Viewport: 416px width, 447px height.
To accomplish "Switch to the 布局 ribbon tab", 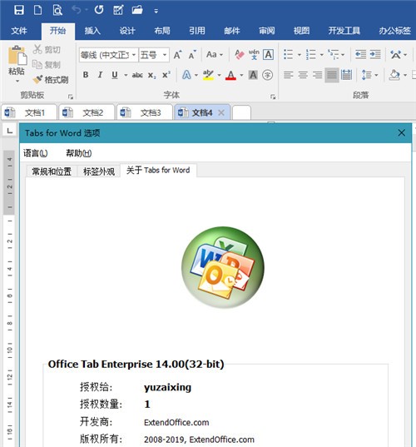I will point(162,31).
